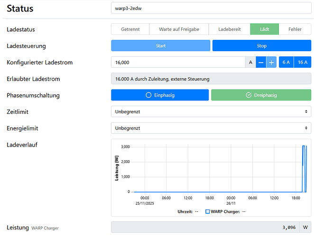This screenshot has width=314, height=237.
Task: Open the Zeitlimit dropdown
Action: click(x=211, y=112)
